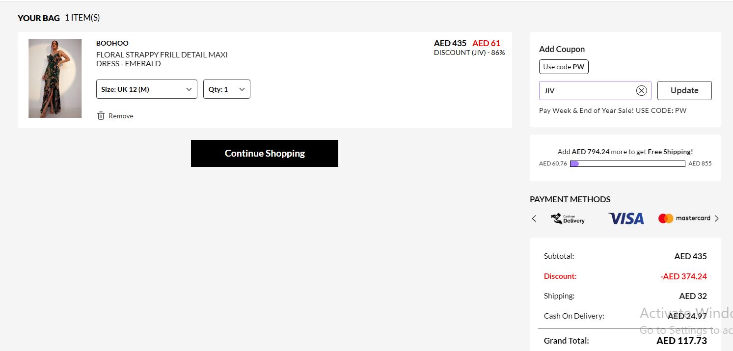Select the YOUR BAG heading

pos(38,18)
